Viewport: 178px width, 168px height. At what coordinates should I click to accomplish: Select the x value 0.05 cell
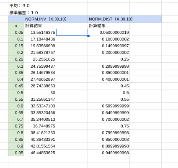[16, 33]
